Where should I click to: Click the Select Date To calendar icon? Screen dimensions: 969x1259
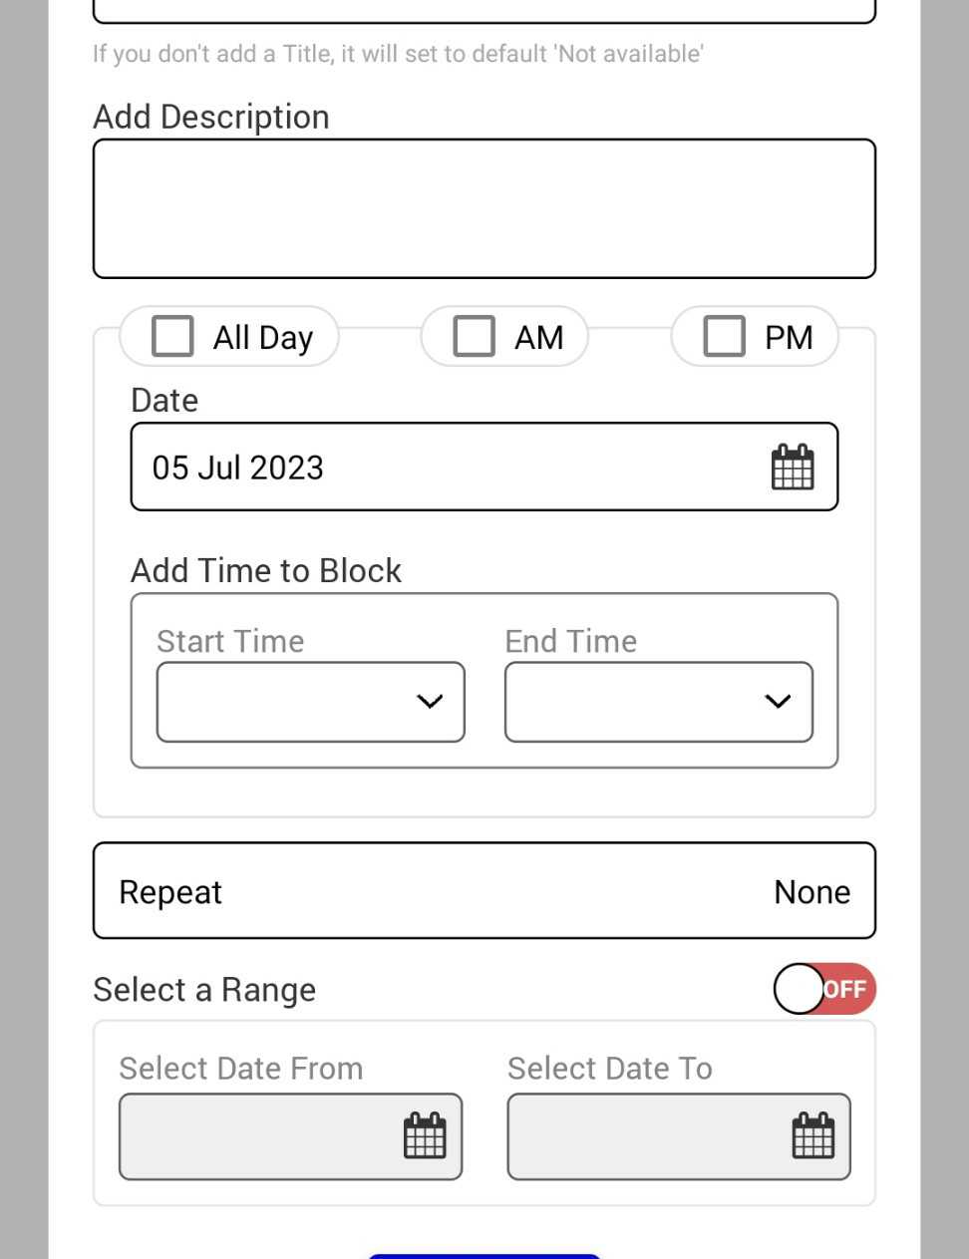(x=812, y=1136)
